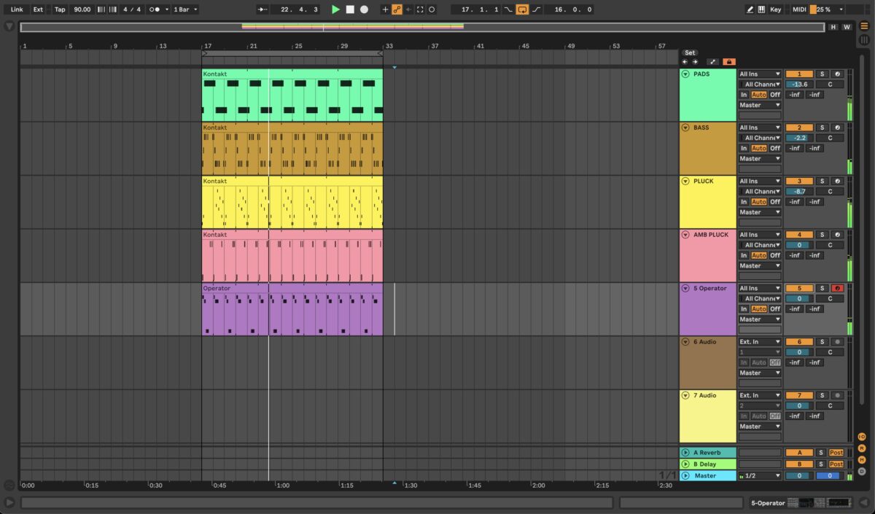Unfold the A Reverb return track

click(685, 453)
